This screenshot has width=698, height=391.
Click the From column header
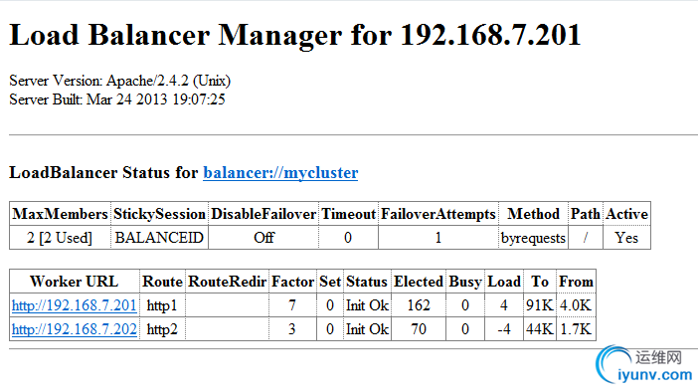[576, 282]
